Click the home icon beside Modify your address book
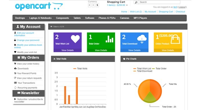Viewport: 206px width, 110px height. tap(15, 45)
